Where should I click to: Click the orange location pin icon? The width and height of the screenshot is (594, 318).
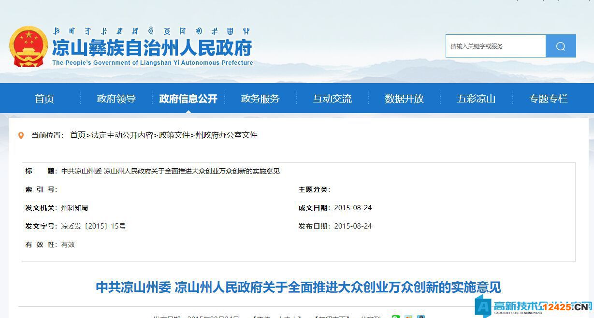point(20,135)
